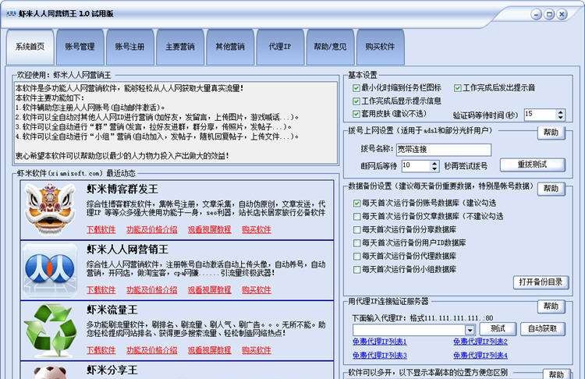Viewport: 585px width, 379px height.
Task: Click the 帮助 button in 用代理IP连接验证服务器
Action: 551,306
